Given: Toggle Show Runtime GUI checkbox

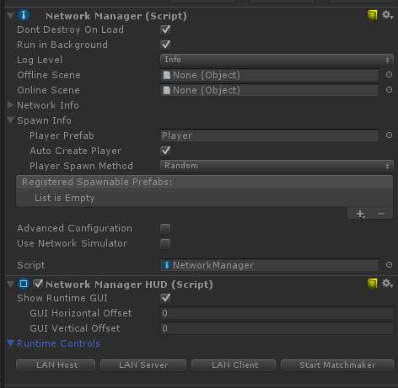Looking at the screenshot, I should point(165,298).
